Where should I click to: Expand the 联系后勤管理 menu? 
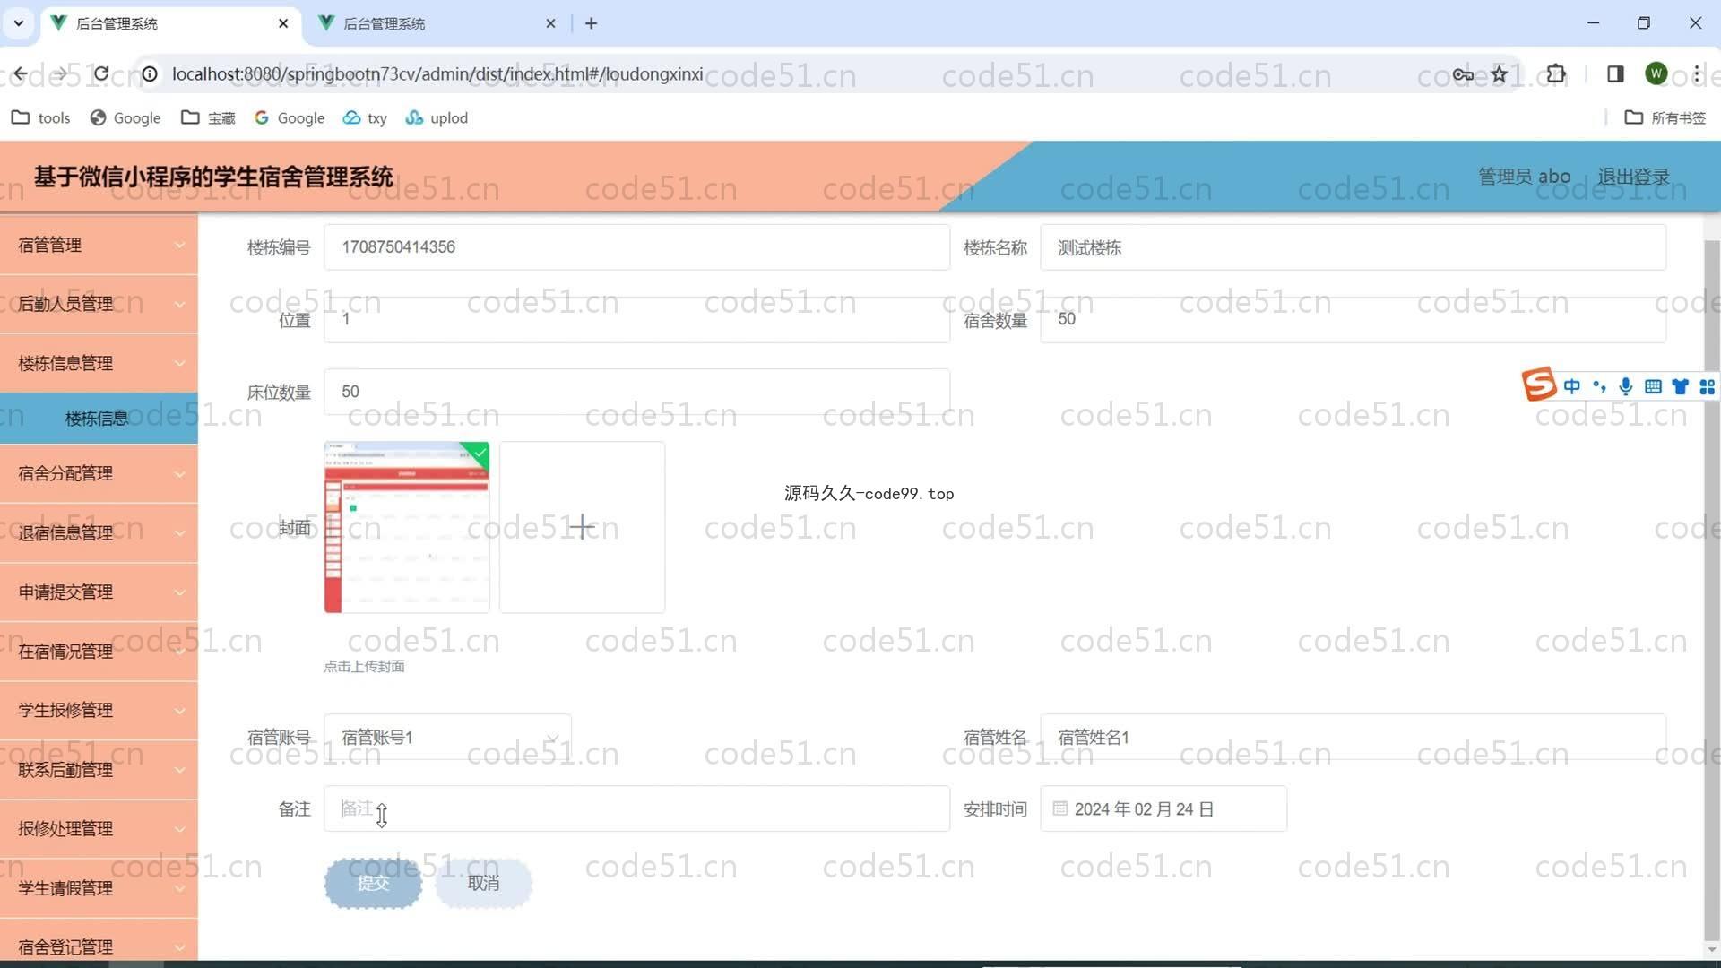tap(99, 769)
